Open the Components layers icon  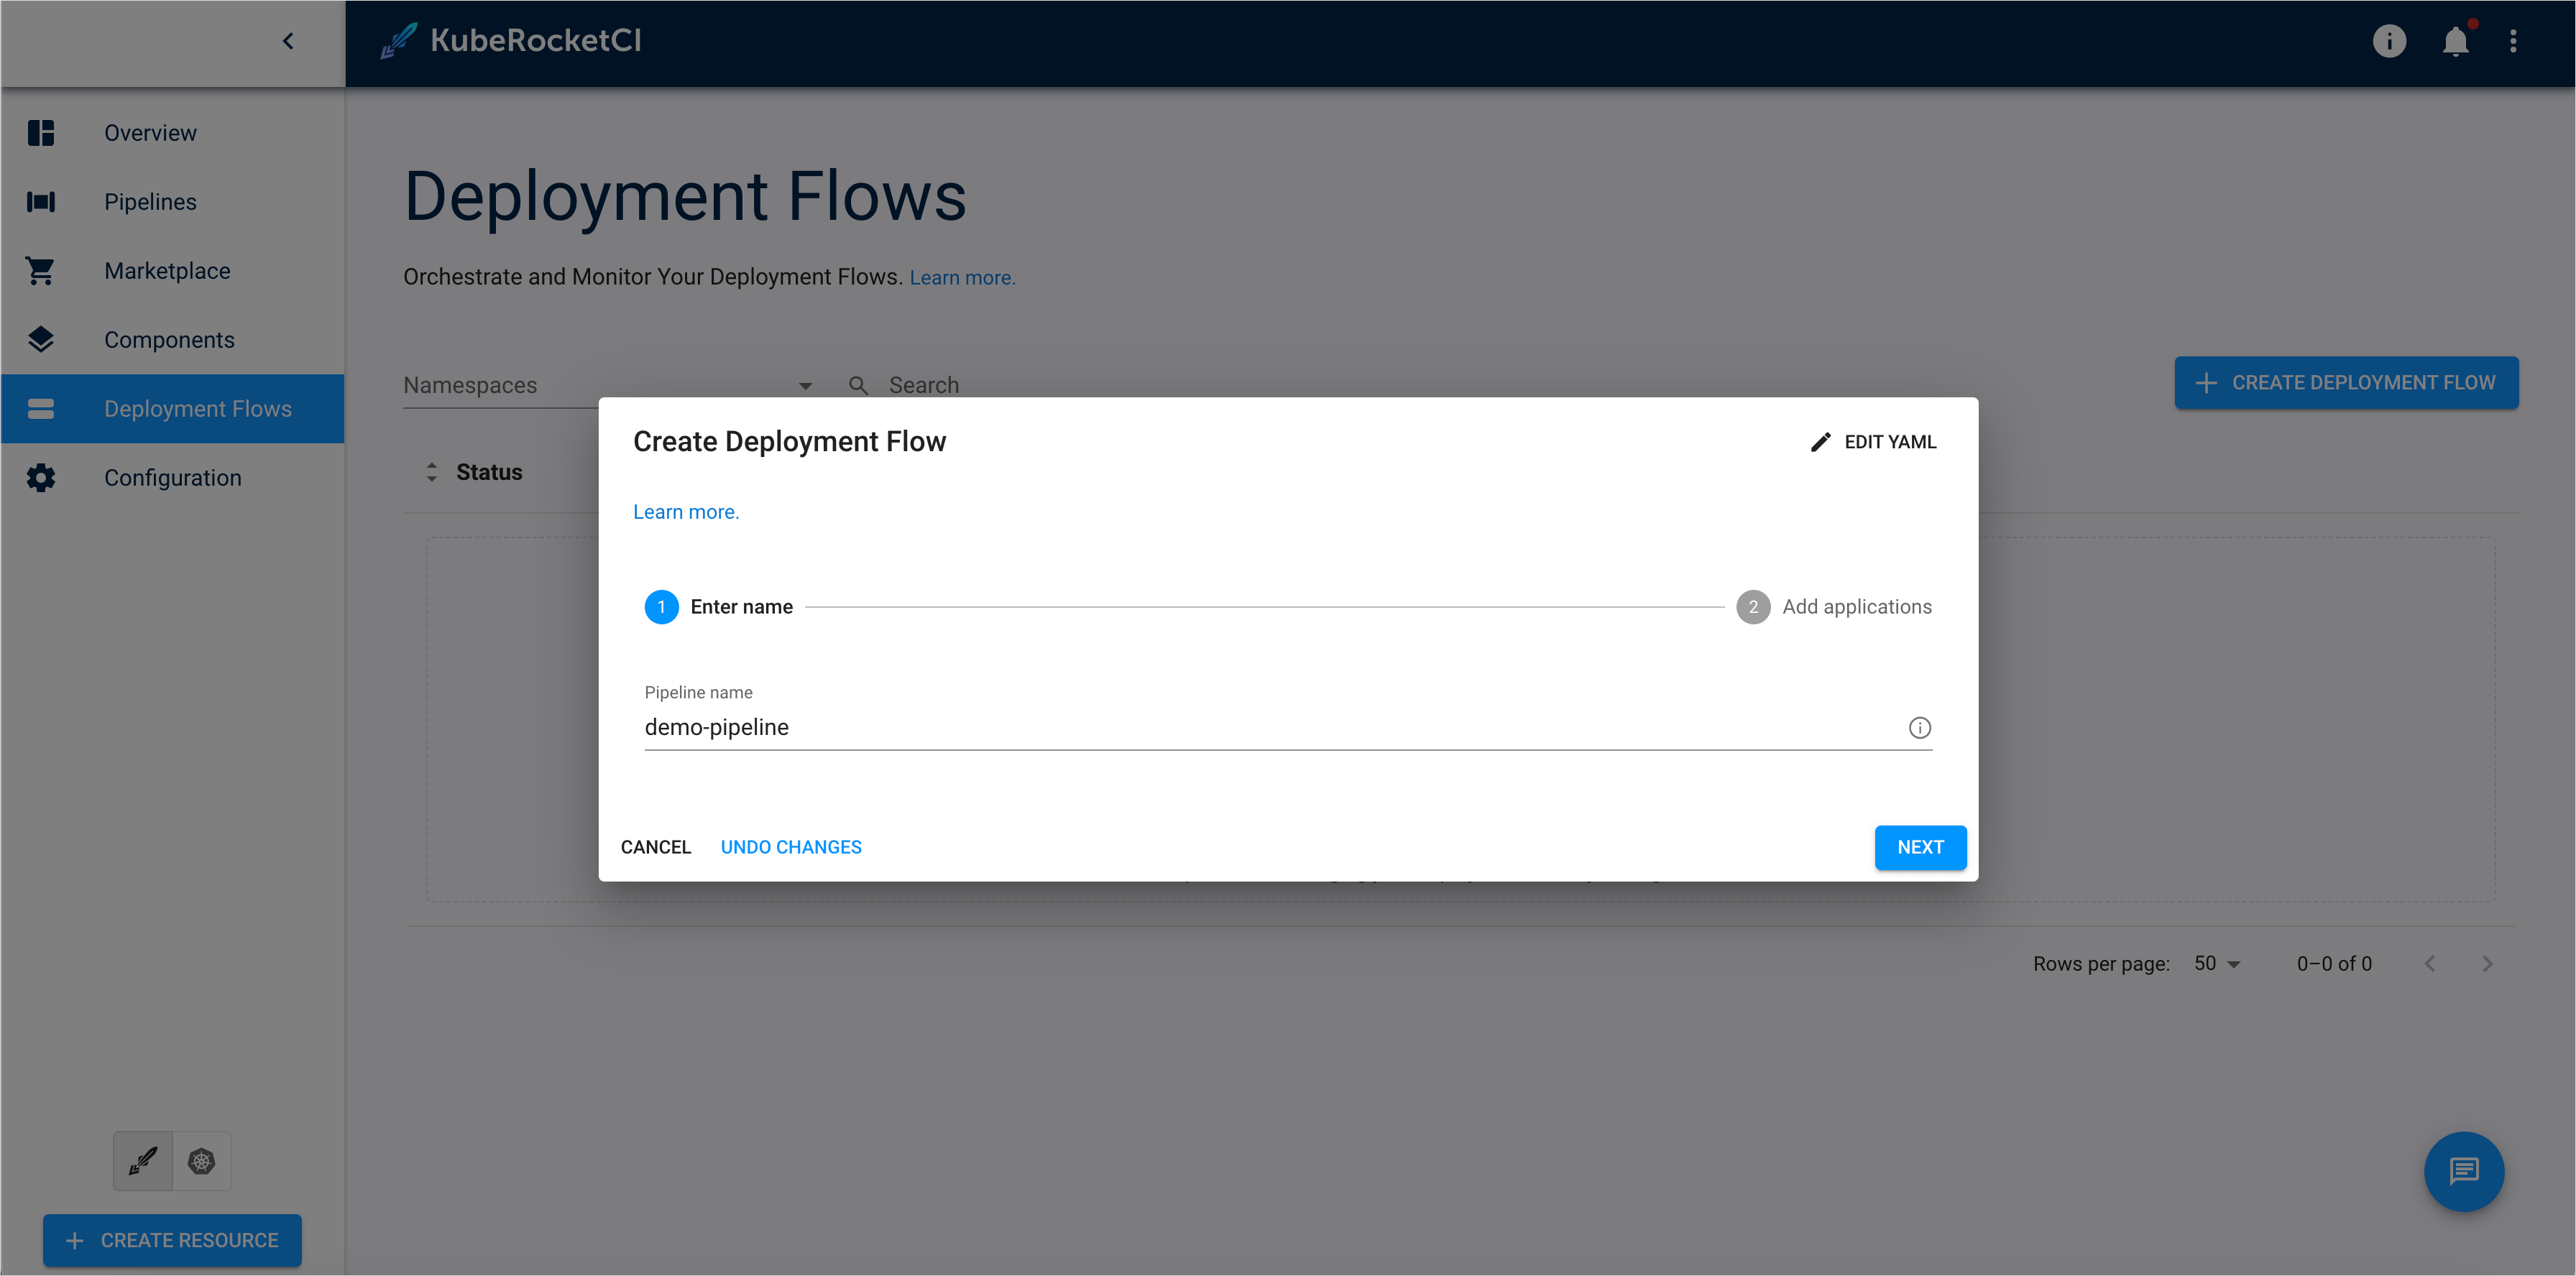click(x=40, y=338)
